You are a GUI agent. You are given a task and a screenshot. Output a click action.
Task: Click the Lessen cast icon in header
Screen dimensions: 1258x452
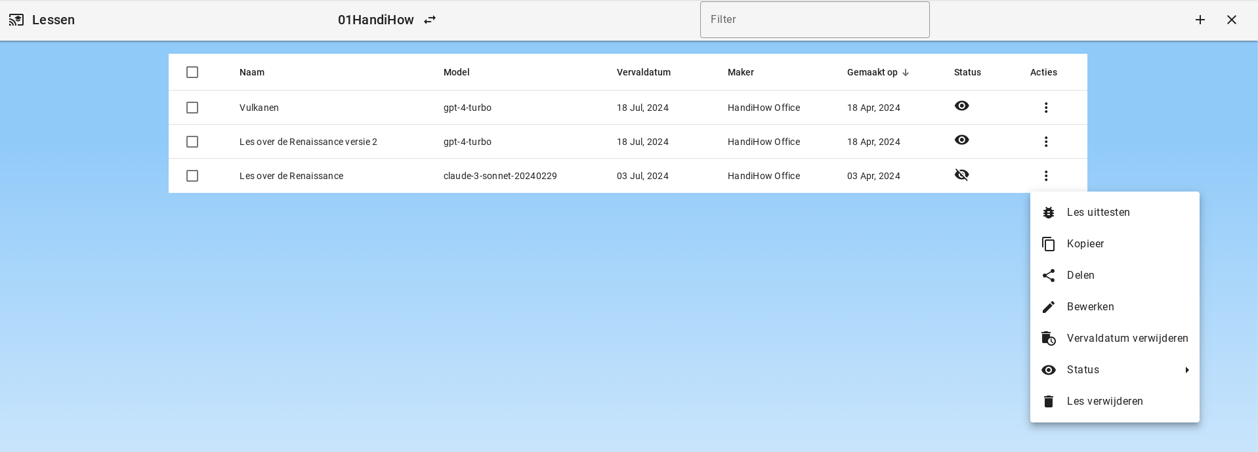[x=16, y=20]
